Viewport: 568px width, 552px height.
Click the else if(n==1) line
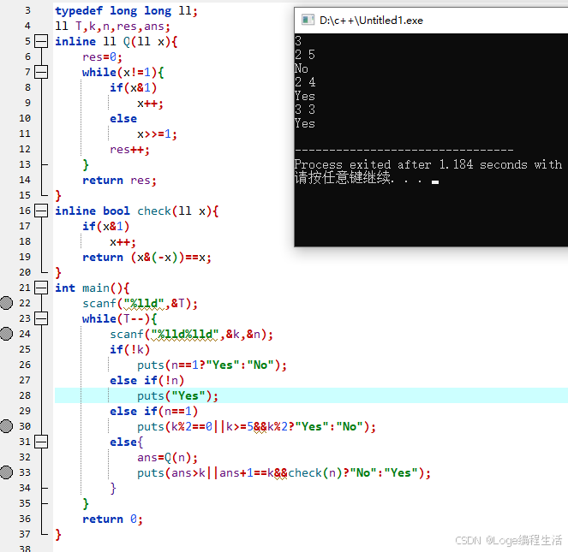[x=154, y=411]
